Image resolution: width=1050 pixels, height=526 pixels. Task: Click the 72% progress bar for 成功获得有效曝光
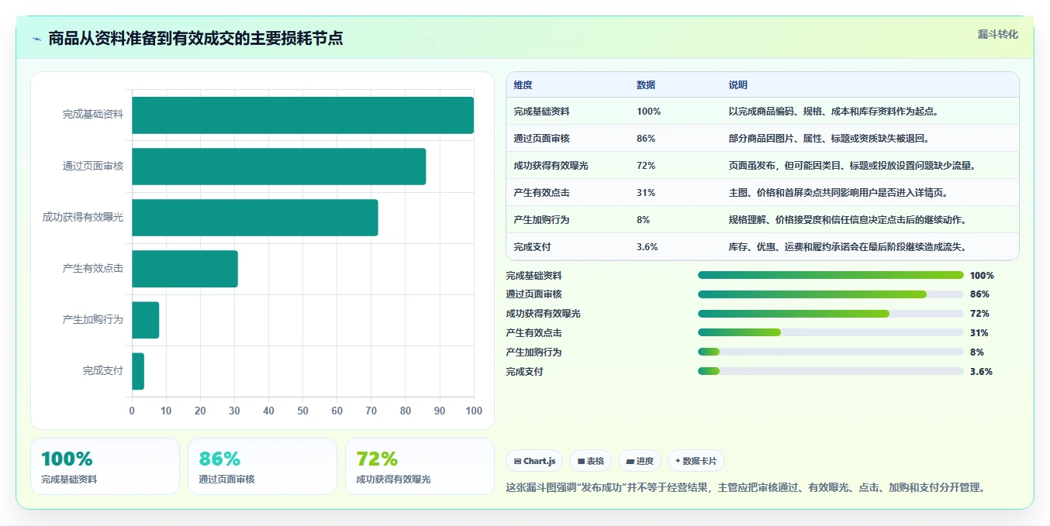831,314
